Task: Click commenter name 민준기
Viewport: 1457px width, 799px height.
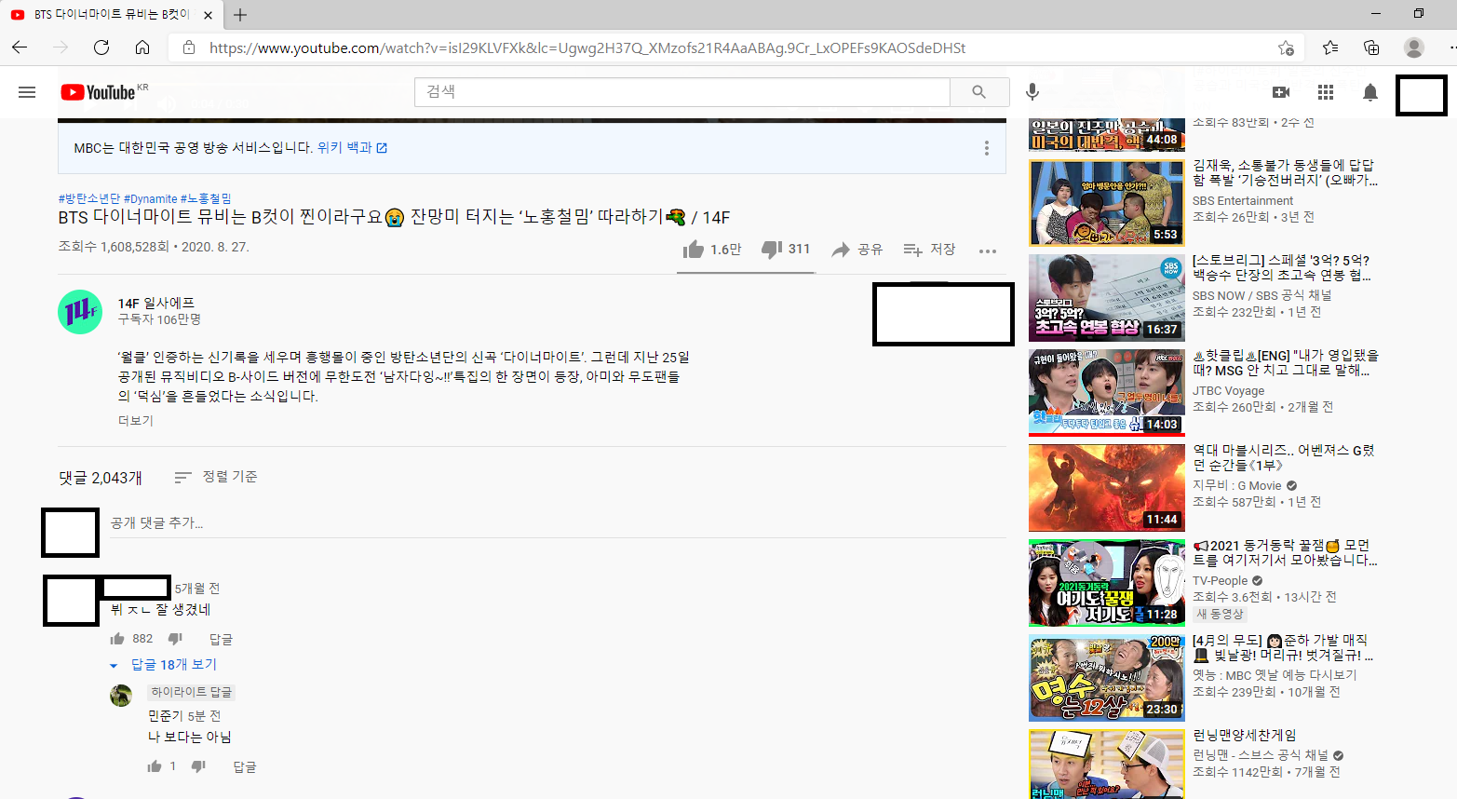Action: point(166,716)
